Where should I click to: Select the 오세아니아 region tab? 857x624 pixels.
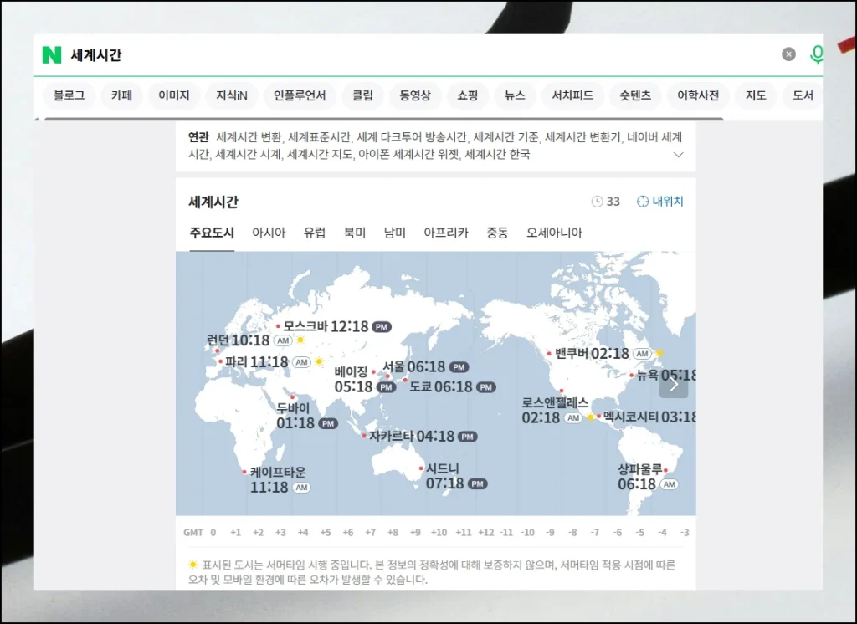tap(554, 233)
